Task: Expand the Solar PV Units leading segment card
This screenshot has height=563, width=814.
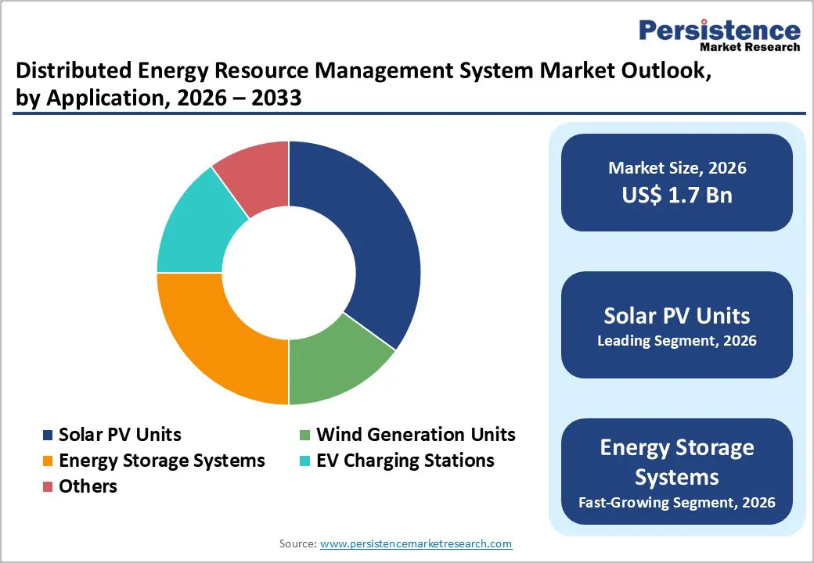Action: (x=676, y=325)
